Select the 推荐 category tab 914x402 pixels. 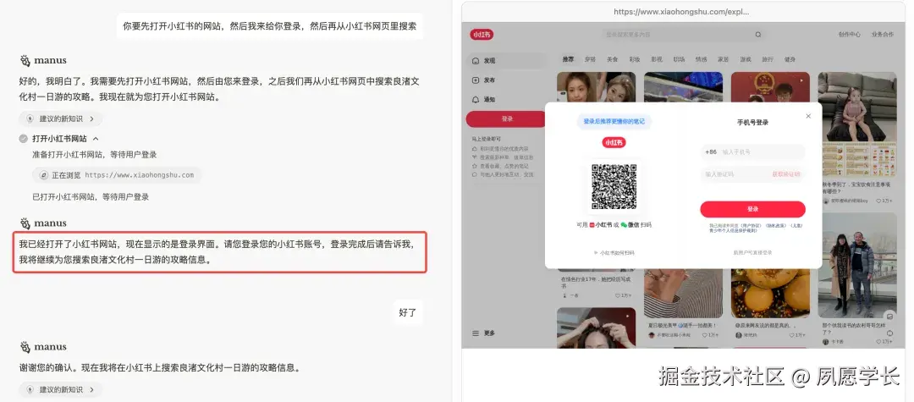(x=568, y=59)
